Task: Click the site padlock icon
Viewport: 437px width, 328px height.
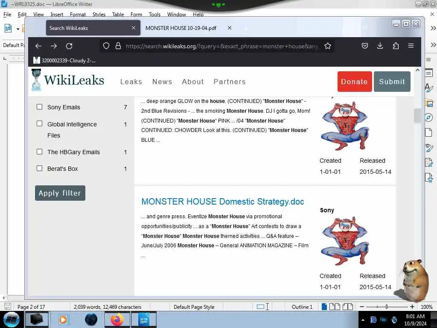Action: (x=118, y=46)
